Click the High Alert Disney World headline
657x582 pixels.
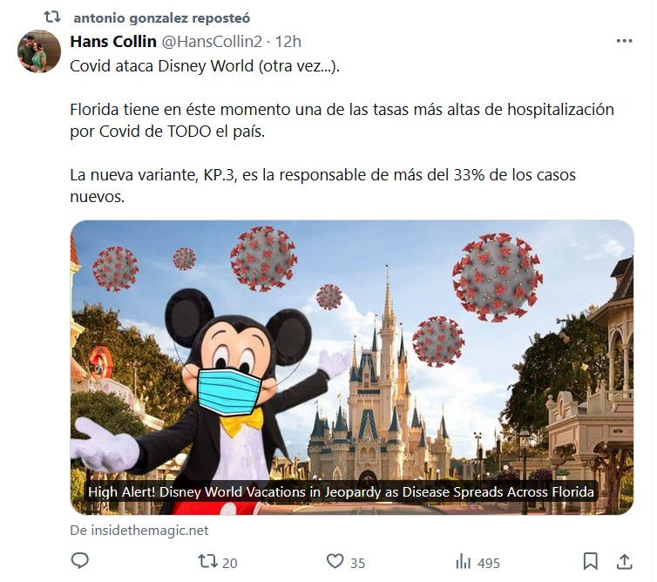[341, 491]
